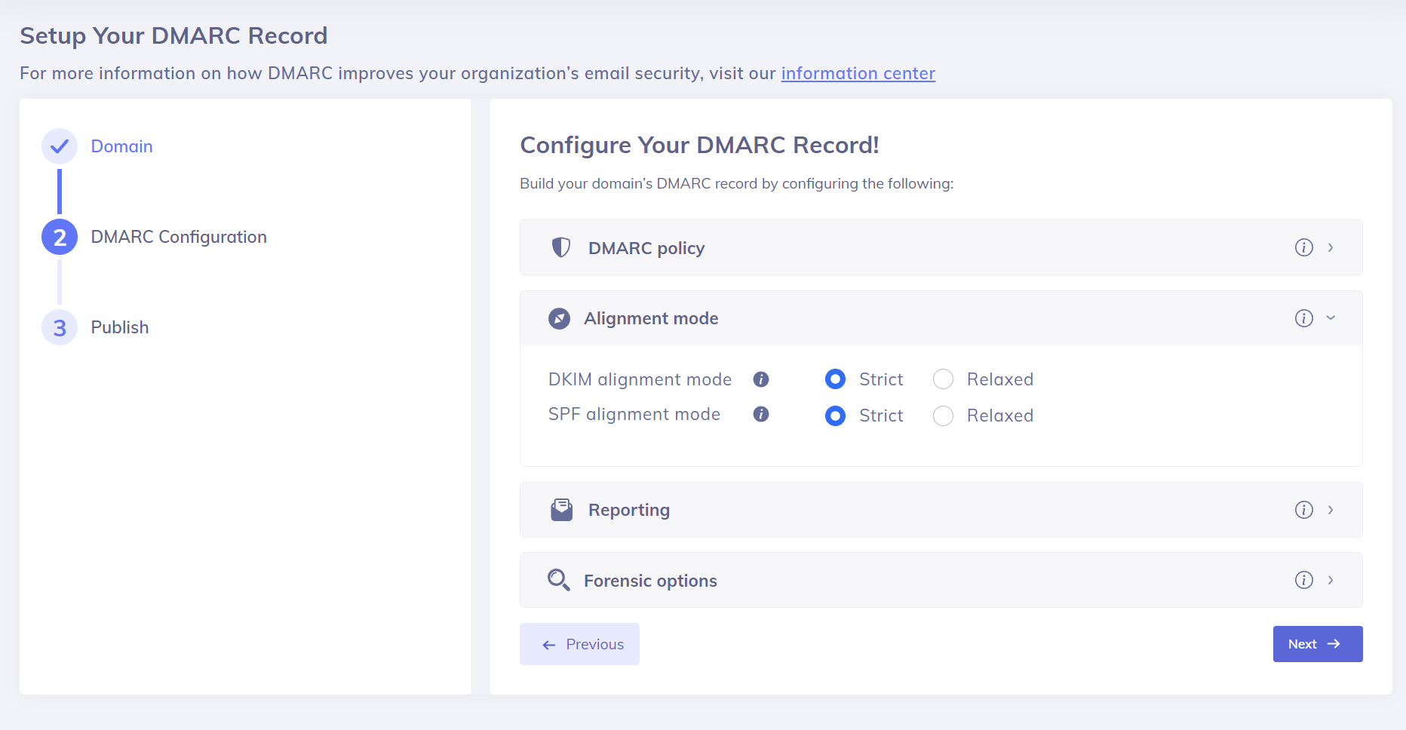The image size is (1406, 730).
Task: Expand the DMARC policy section chevron
Action: point(1331,247)
